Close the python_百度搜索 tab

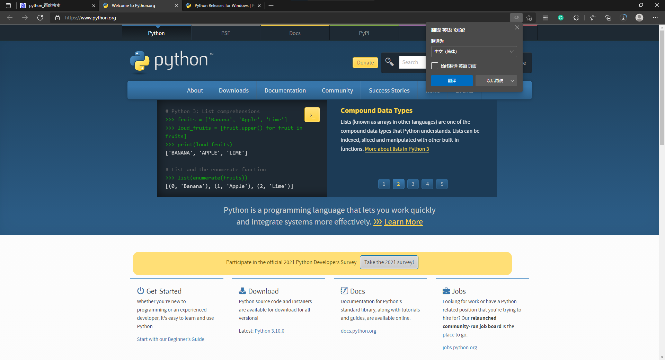94,6
